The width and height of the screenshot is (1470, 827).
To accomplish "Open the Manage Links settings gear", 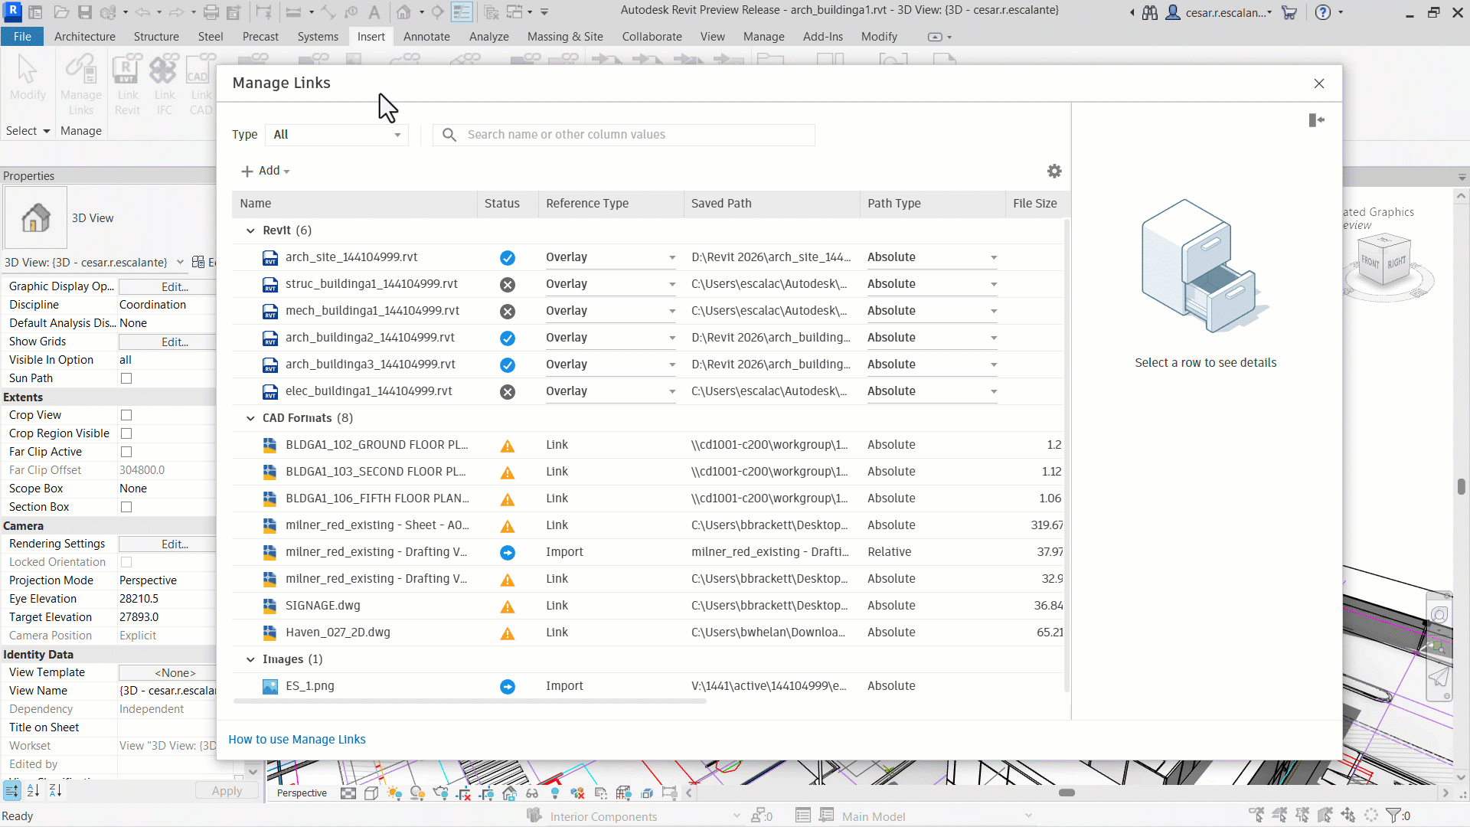I will click(x=1054, y=172).
